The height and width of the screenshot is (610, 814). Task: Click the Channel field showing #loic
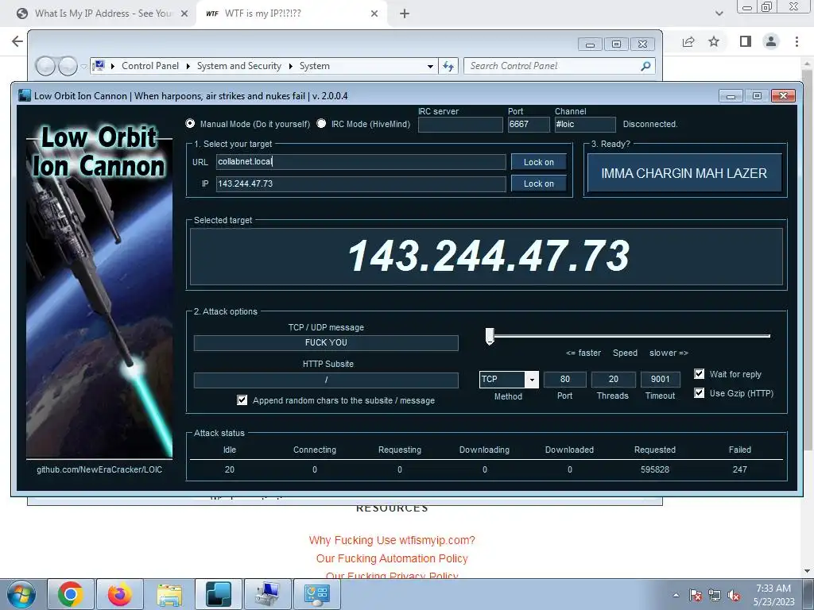[585, 124]
